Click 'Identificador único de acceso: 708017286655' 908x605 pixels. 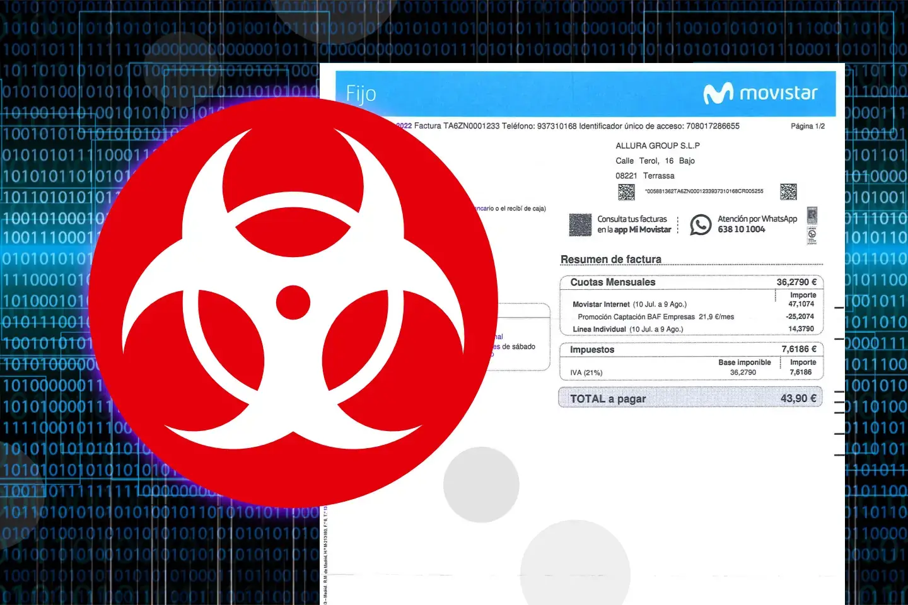coord(659,126)
